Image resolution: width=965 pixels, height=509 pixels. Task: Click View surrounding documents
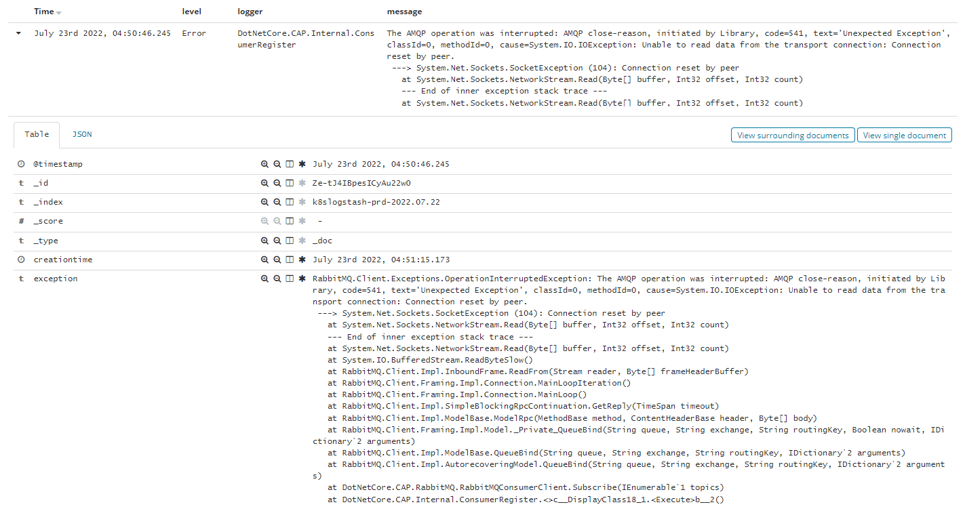792,135
